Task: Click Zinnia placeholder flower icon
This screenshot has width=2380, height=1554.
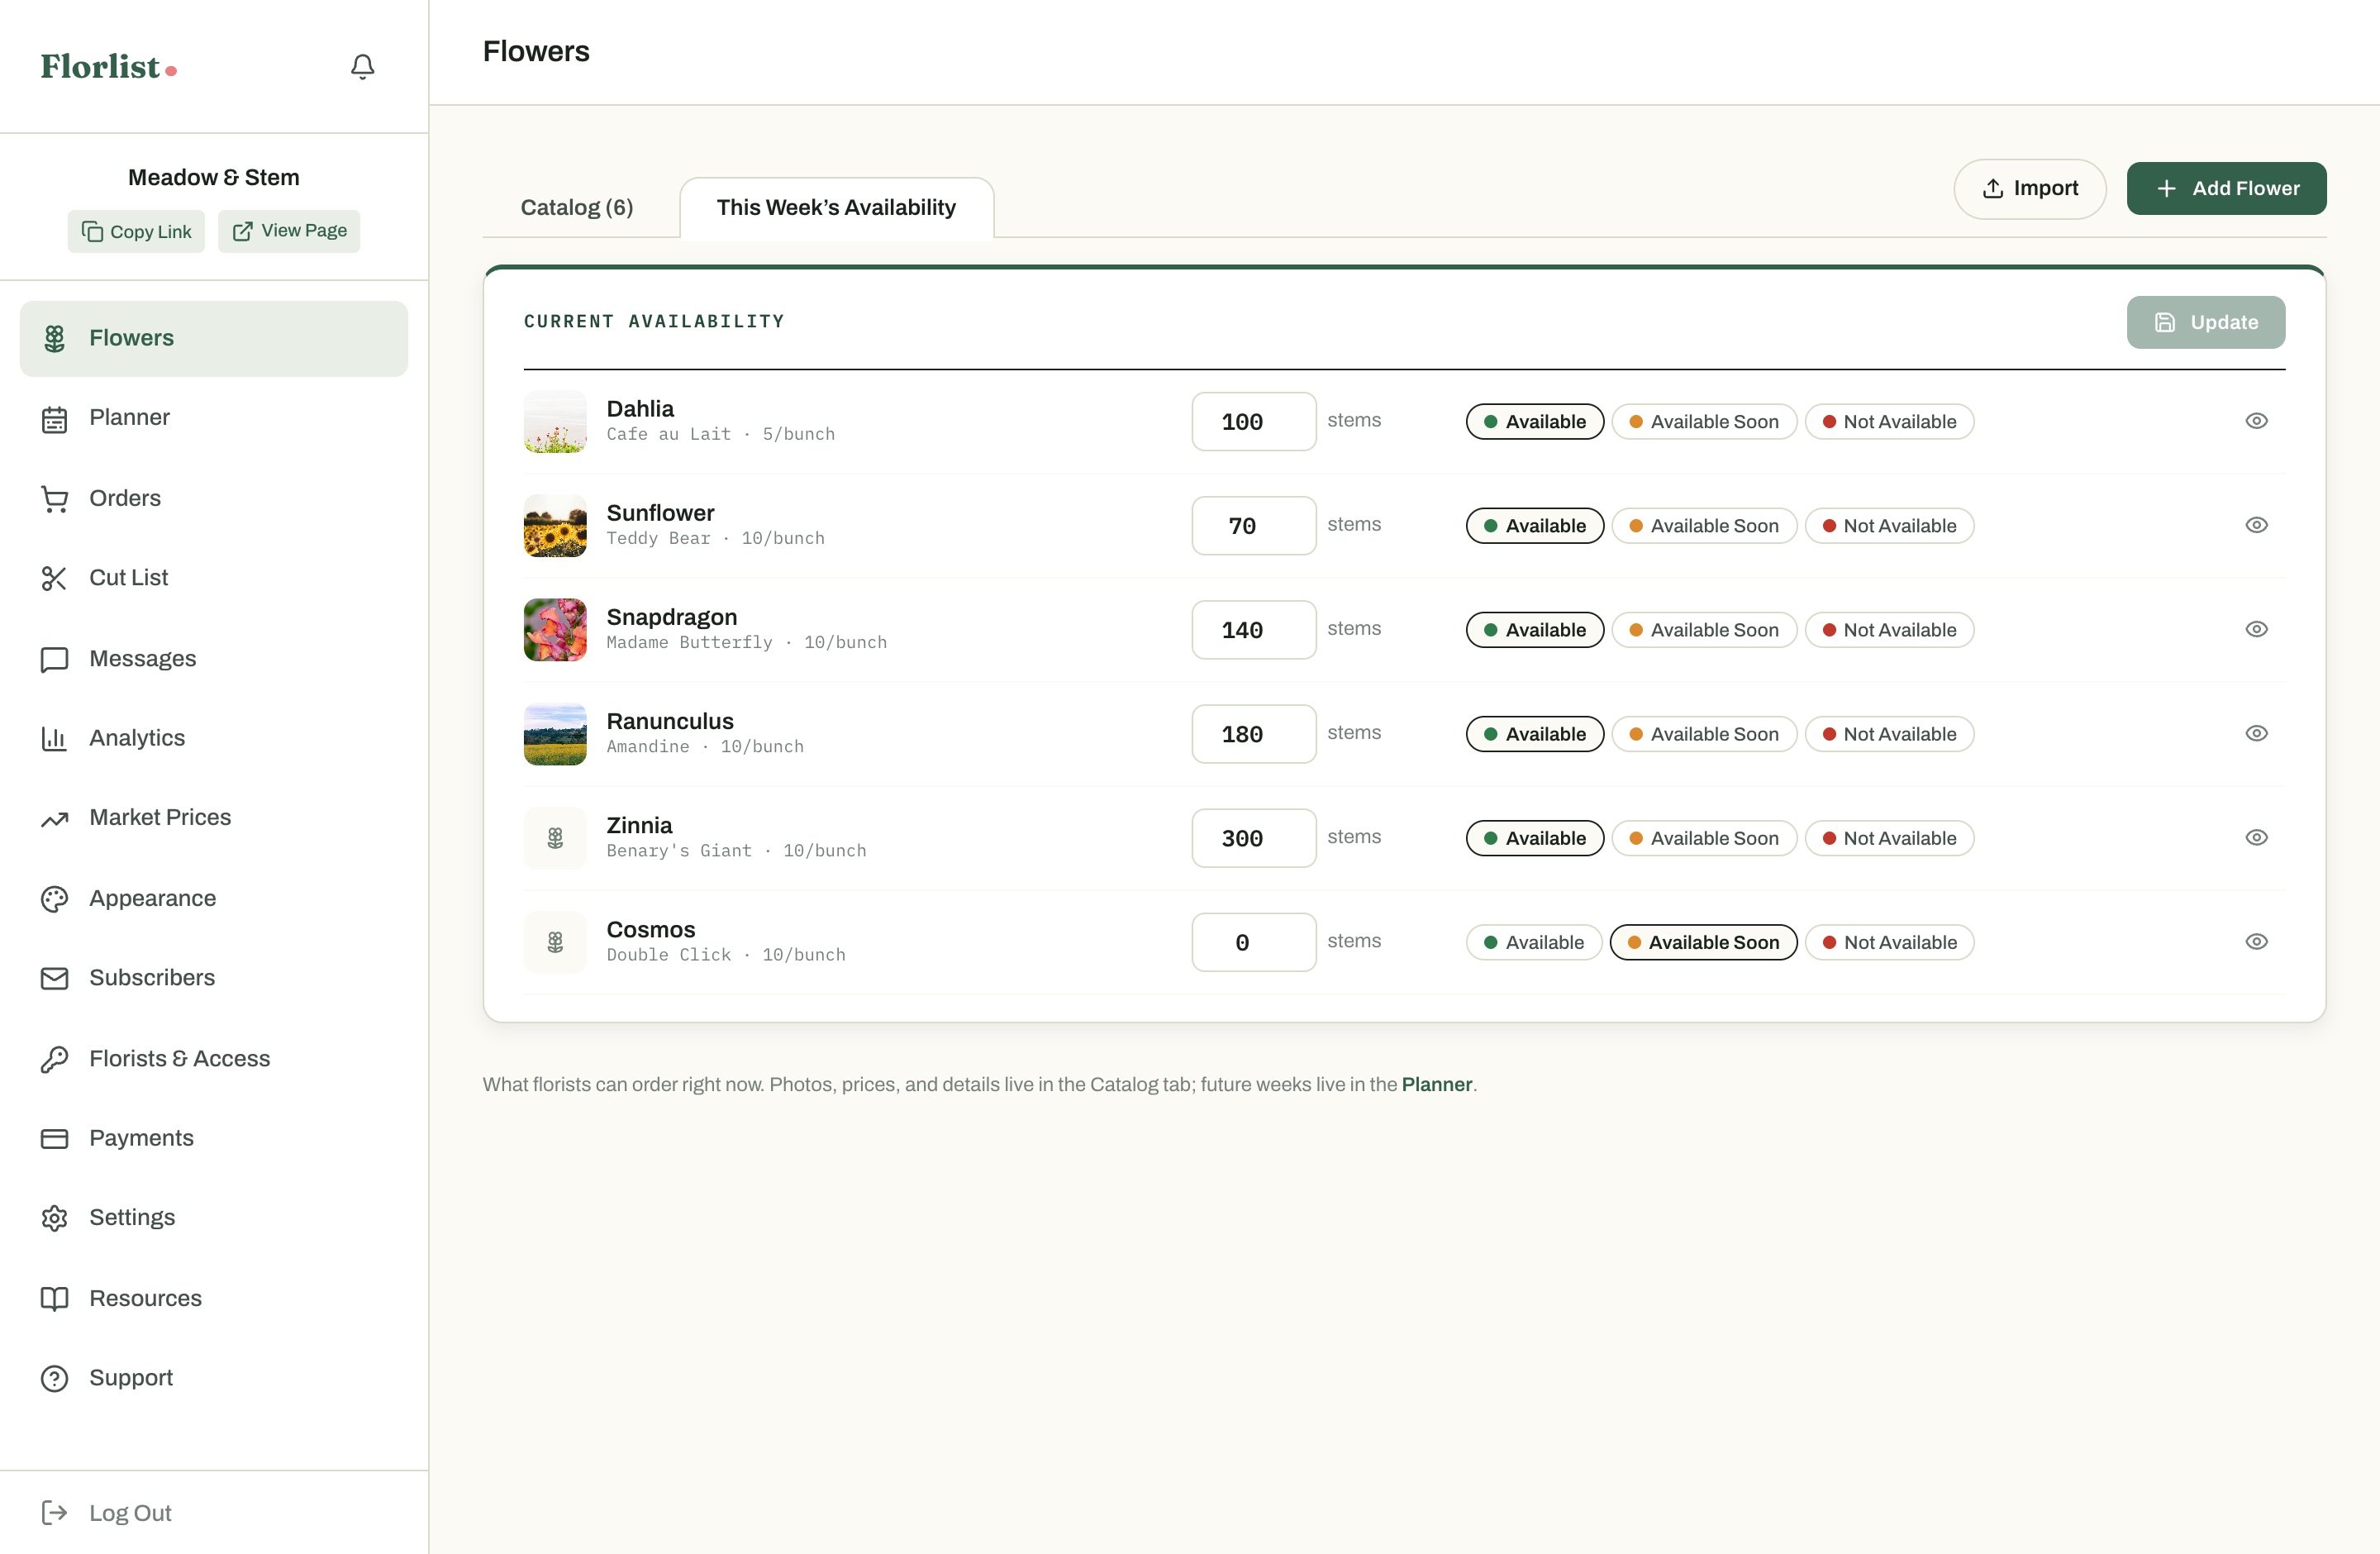Action: pyautogui.click(x=555, y=838)
